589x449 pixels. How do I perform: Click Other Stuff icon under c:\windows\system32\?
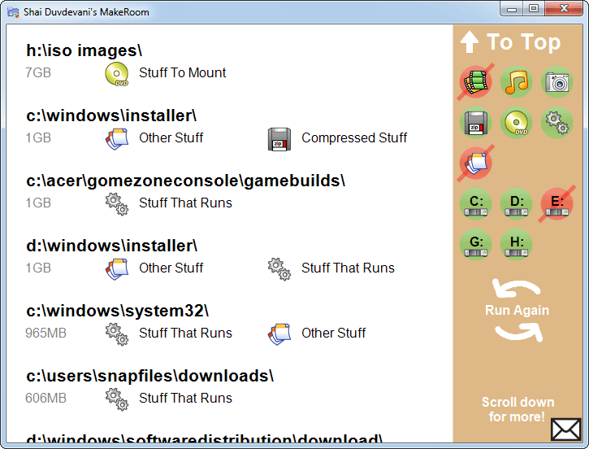[279, 334]
